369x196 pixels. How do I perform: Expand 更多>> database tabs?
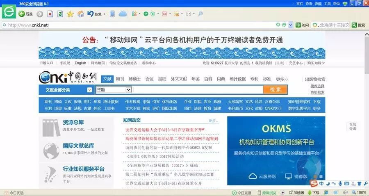(x=282, y=79)
